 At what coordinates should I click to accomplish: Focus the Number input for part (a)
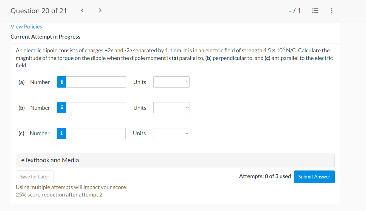pyautogui.click(x=96, y=82)
